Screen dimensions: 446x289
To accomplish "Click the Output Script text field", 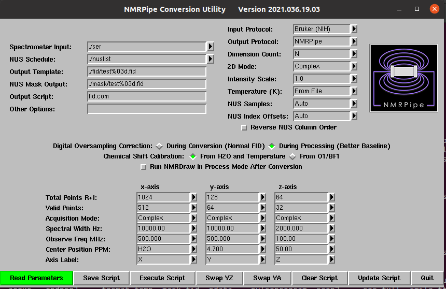I will coord(147,97).
